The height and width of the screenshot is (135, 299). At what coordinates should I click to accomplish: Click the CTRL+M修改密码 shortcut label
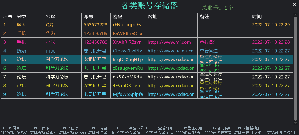tap(189, 132)
